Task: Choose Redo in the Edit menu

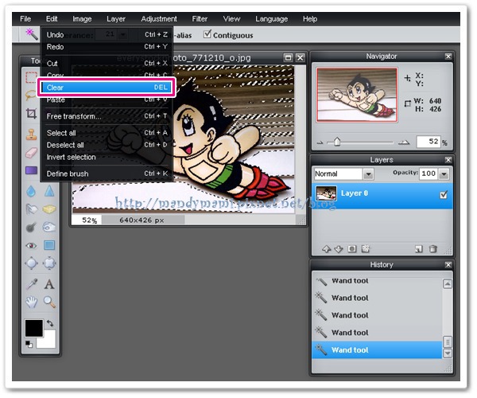Action: click(107, 47)
